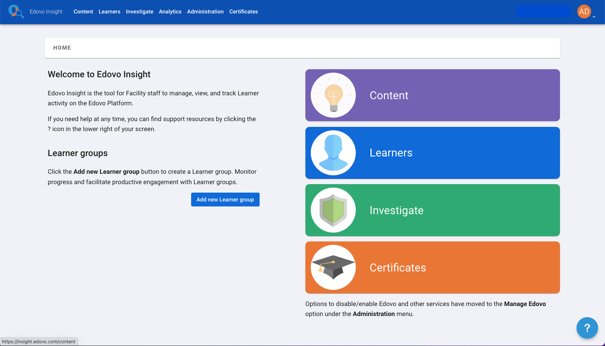Click the graduation cap Certificates icon
This screenshot has height=346, width=605.
[333, 268]
